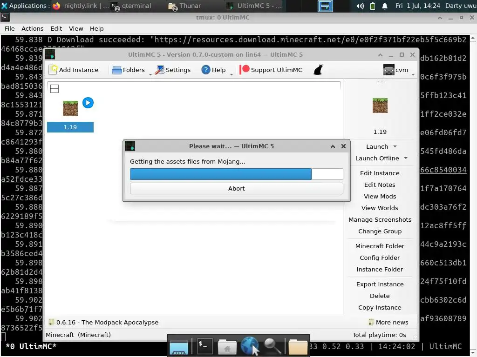Screen dimensions: 477x357
Task: Click the workspace switcher icon
Action: click(x=325, y=6)
